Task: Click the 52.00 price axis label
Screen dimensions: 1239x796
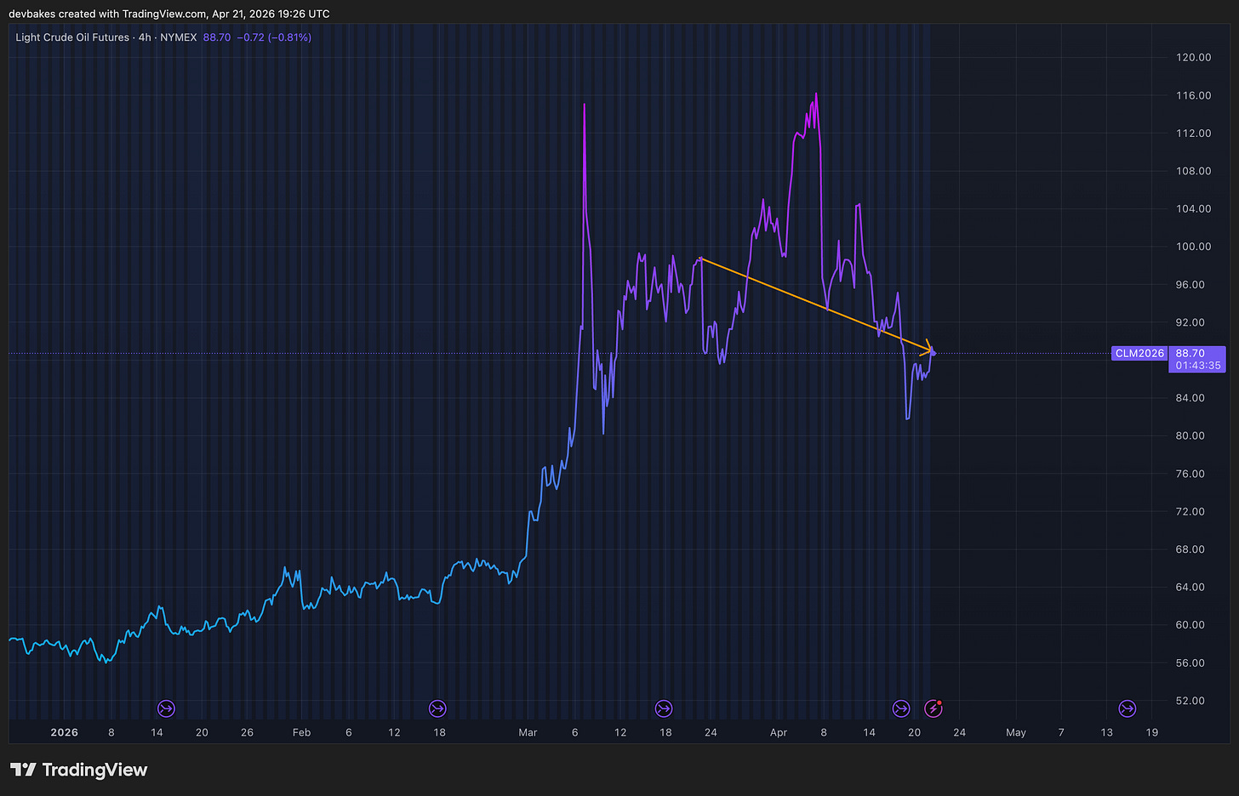Action: coord(1190,701)
